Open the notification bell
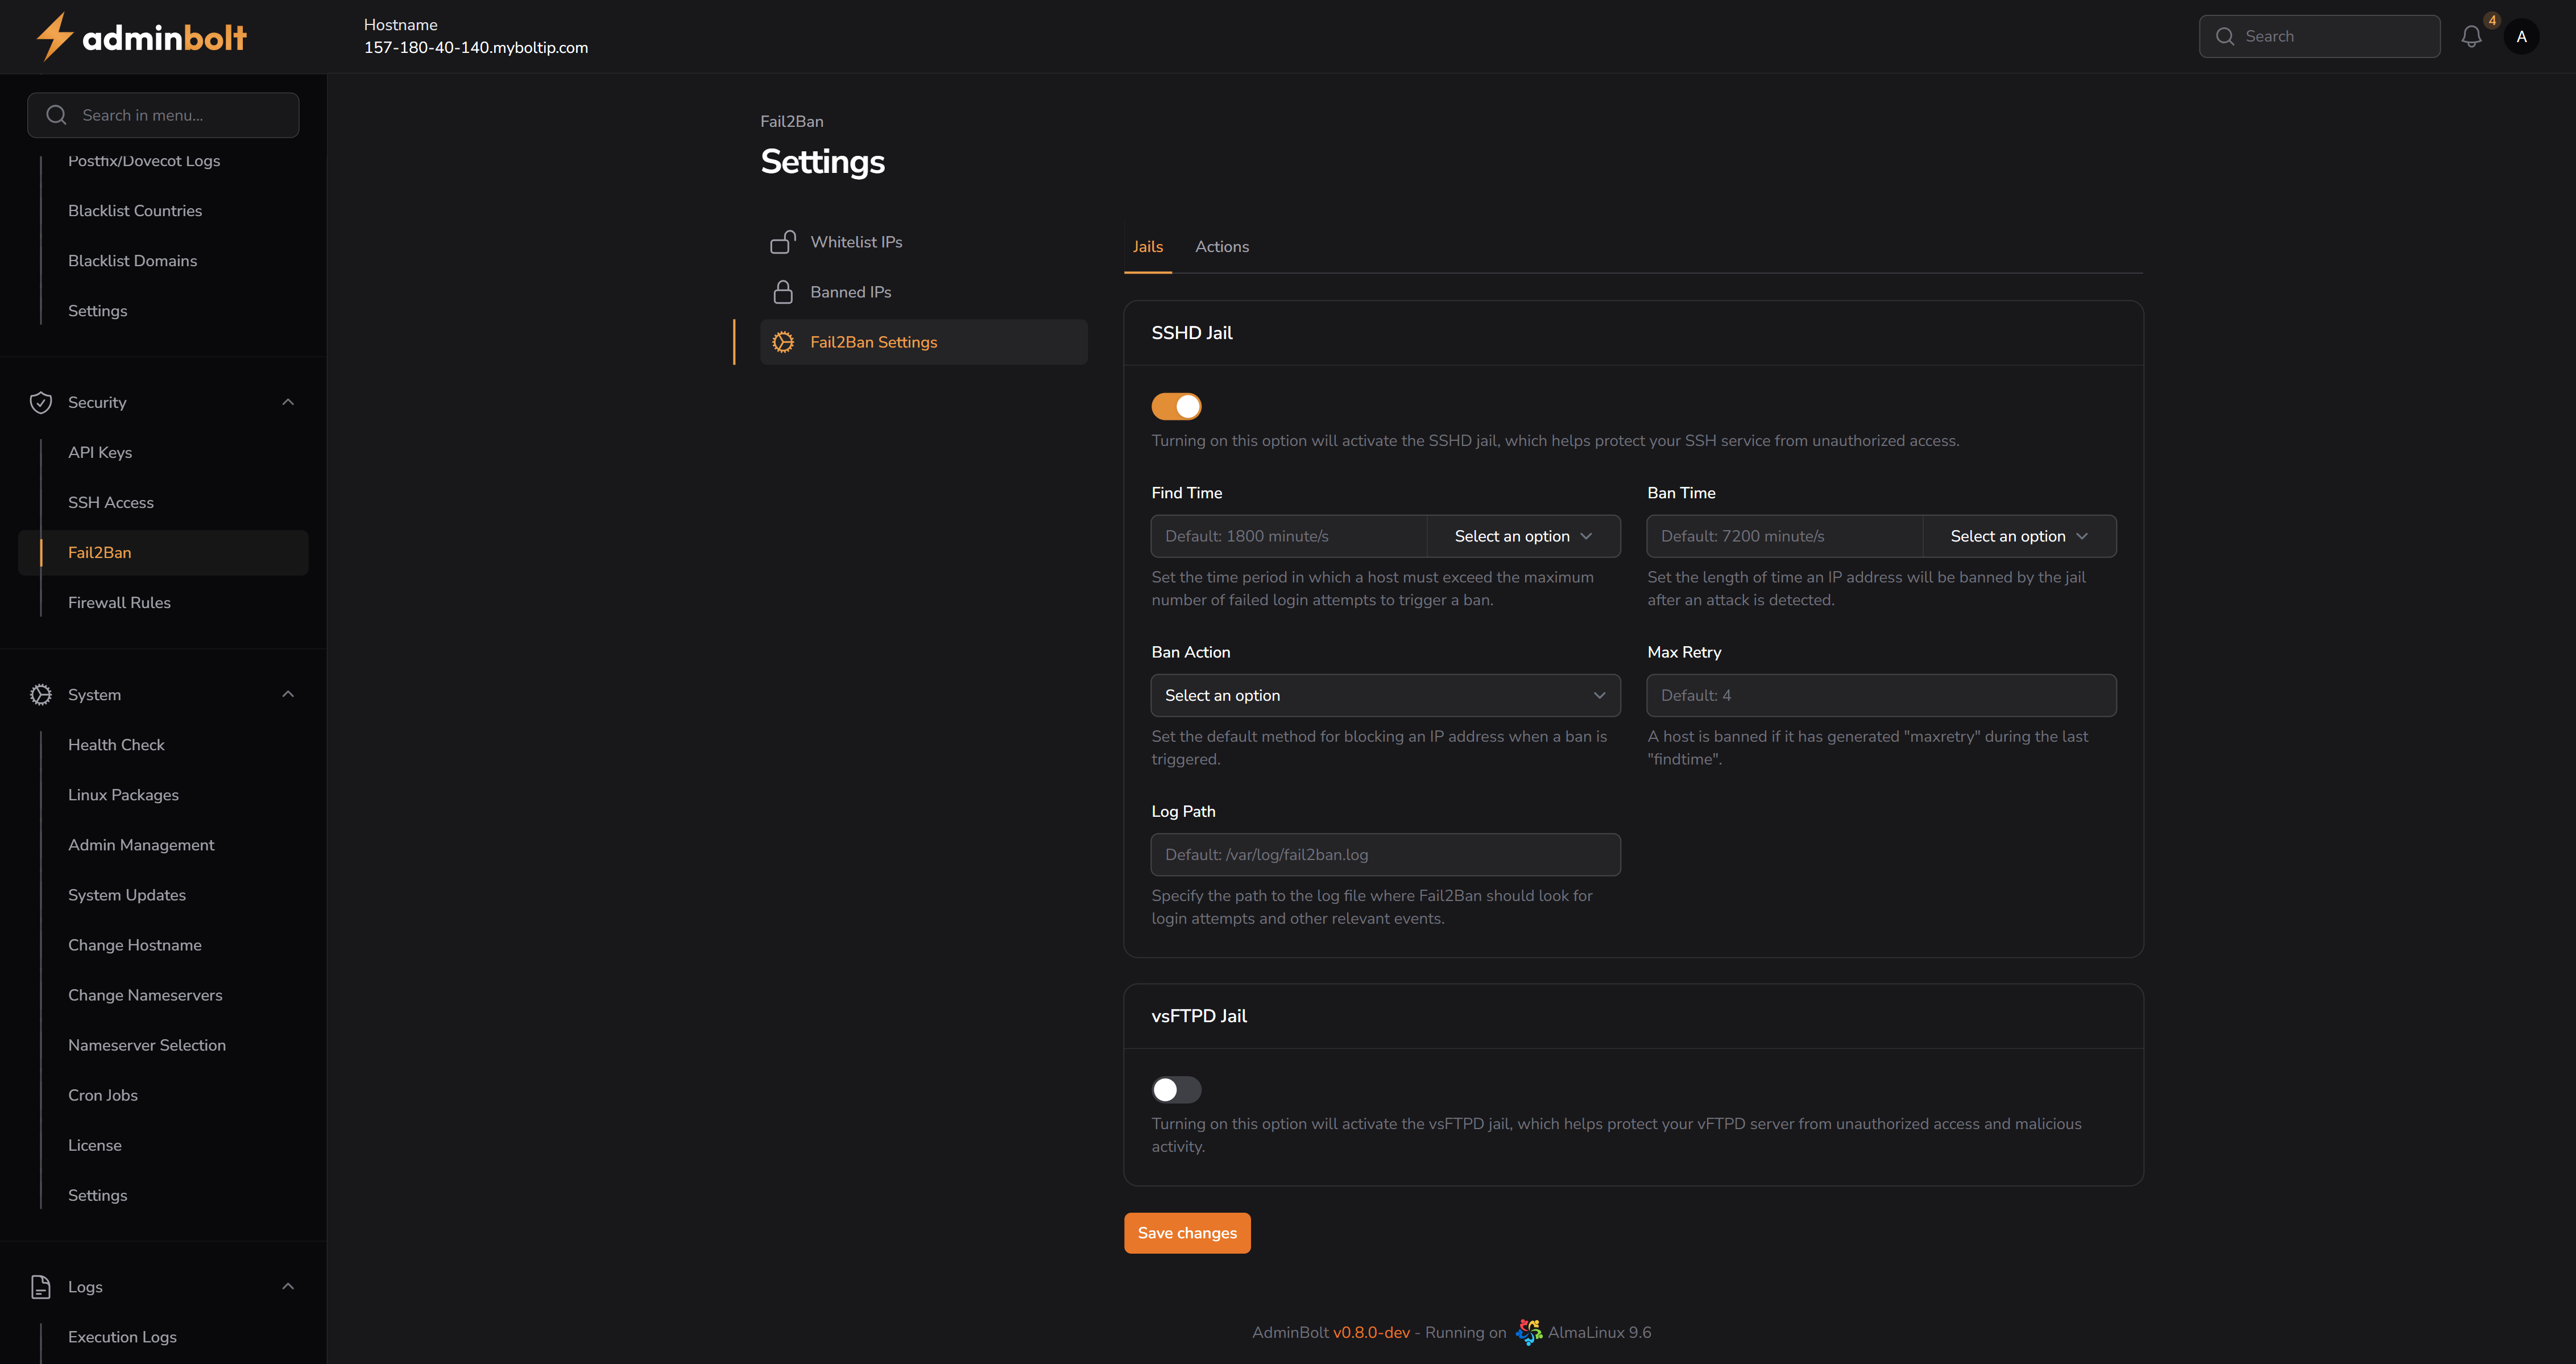The height and width of the screenshot is (1364, 2576). (2471, 36)
